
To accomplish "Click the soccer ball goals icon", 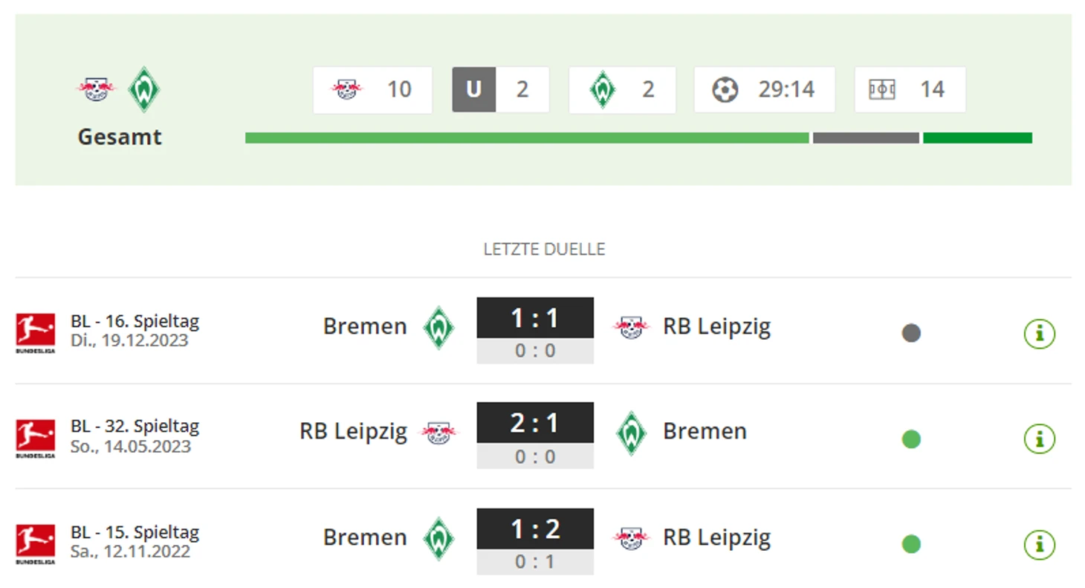I will 725,90.
